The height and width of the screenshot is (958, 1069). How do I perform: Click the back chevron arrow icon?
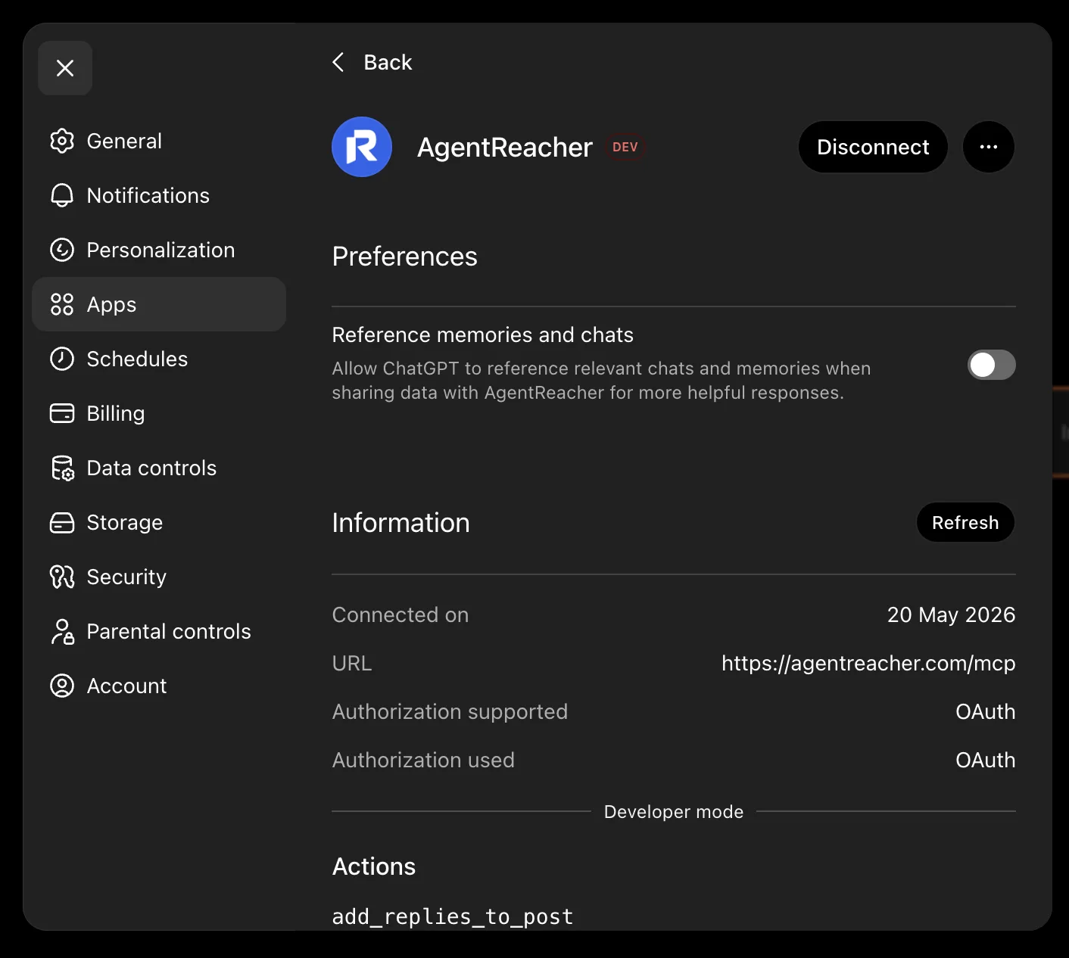pos(338,62)
